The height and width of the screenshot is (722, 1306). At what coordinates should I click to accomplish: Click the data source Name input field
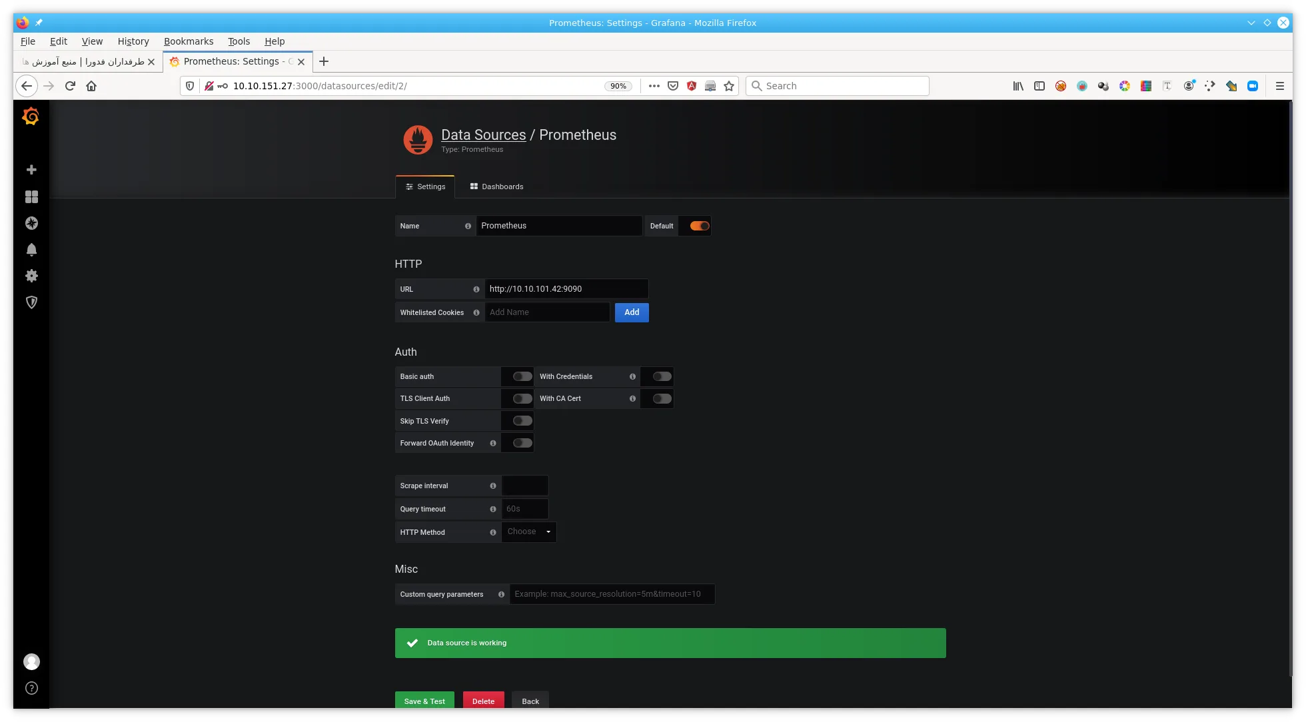pos(559,226)
